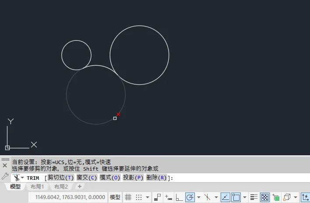Disable object snap tracking
The image size is (310, 203).
(225, 197)
